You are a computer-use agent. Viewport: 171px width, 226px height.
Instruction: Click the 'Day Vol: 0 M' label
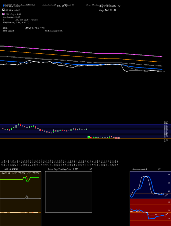click(107, 10)
